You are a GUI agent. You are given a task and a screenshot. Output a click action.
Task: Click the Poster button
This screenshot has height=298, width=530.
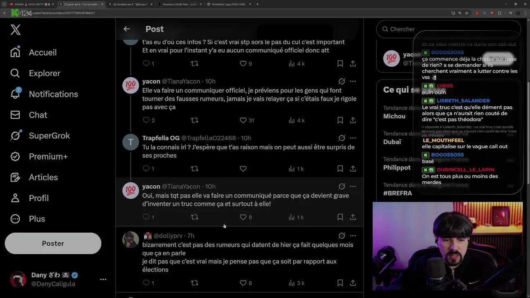53,243
